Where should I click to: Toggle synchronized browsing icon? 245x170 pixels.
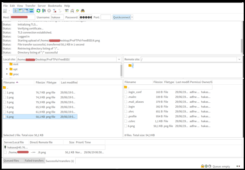pos(77,11)
